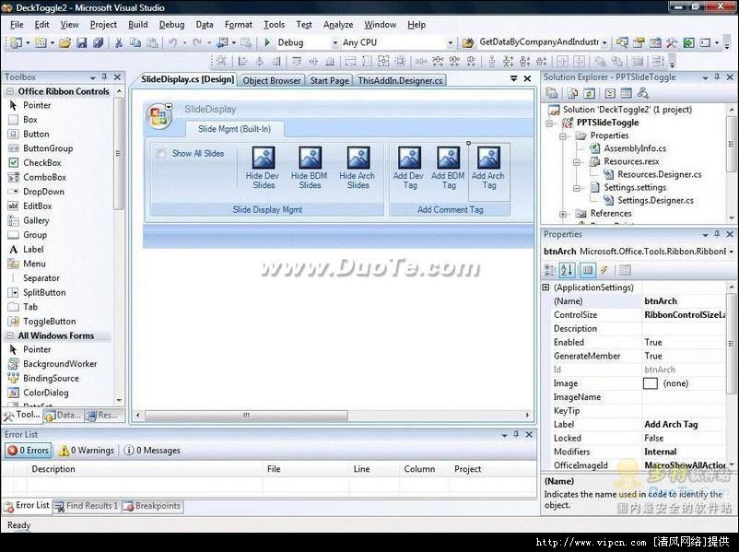Toggle the 0 Messages filter button
The width and height of the screenshot is (739, 552).
(152, 451)
